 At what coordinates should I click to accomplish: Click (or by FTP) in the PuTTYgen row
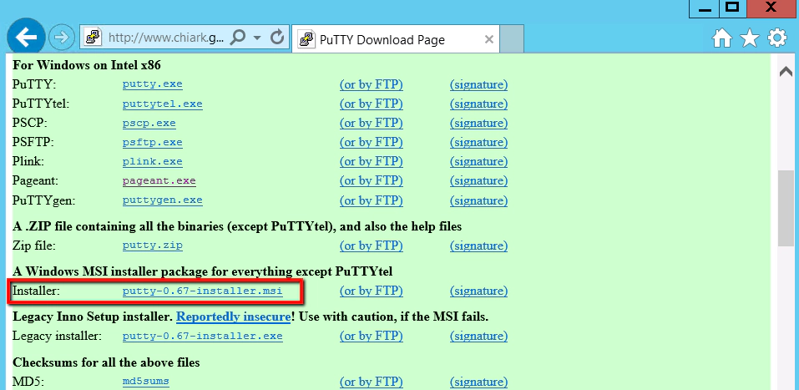click(372, 200)
